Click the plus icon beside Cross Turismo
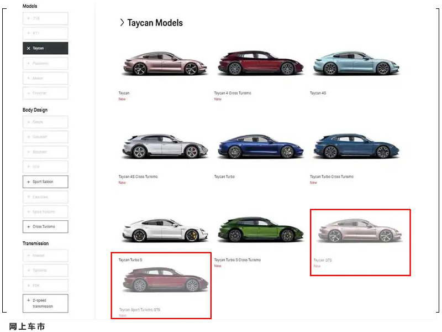 pyautogui.click(x=29, y=227)
